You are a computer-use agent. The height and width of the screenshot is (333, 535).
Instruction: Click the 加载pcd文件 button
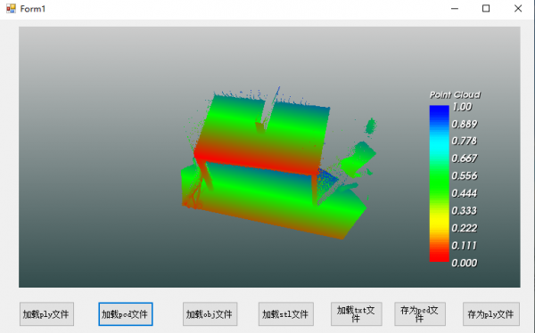(126, 314)
